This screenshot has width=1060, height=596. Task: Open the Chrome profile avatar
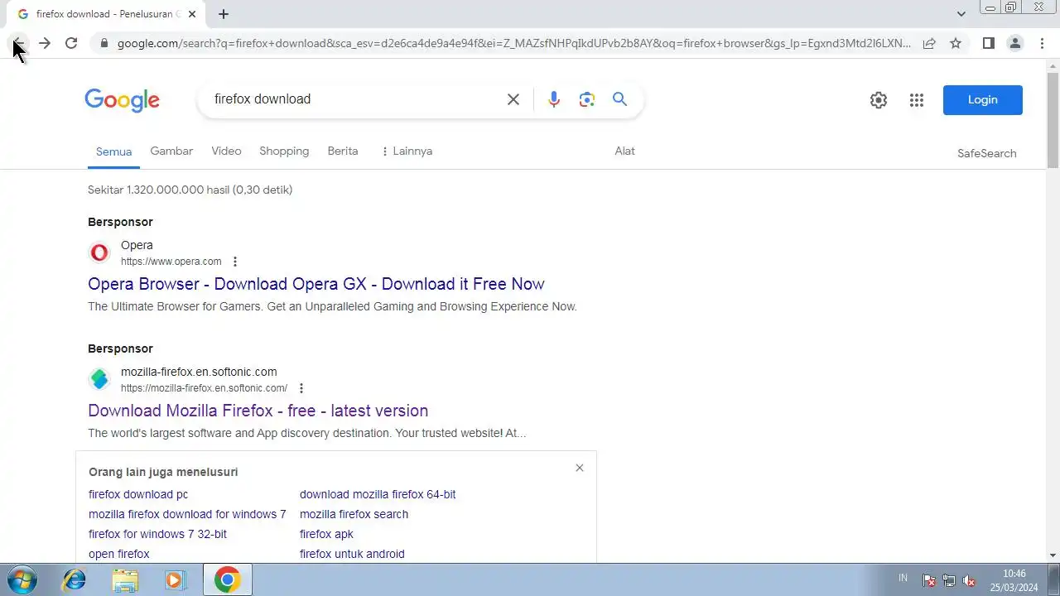click(x=1014, y=43)
